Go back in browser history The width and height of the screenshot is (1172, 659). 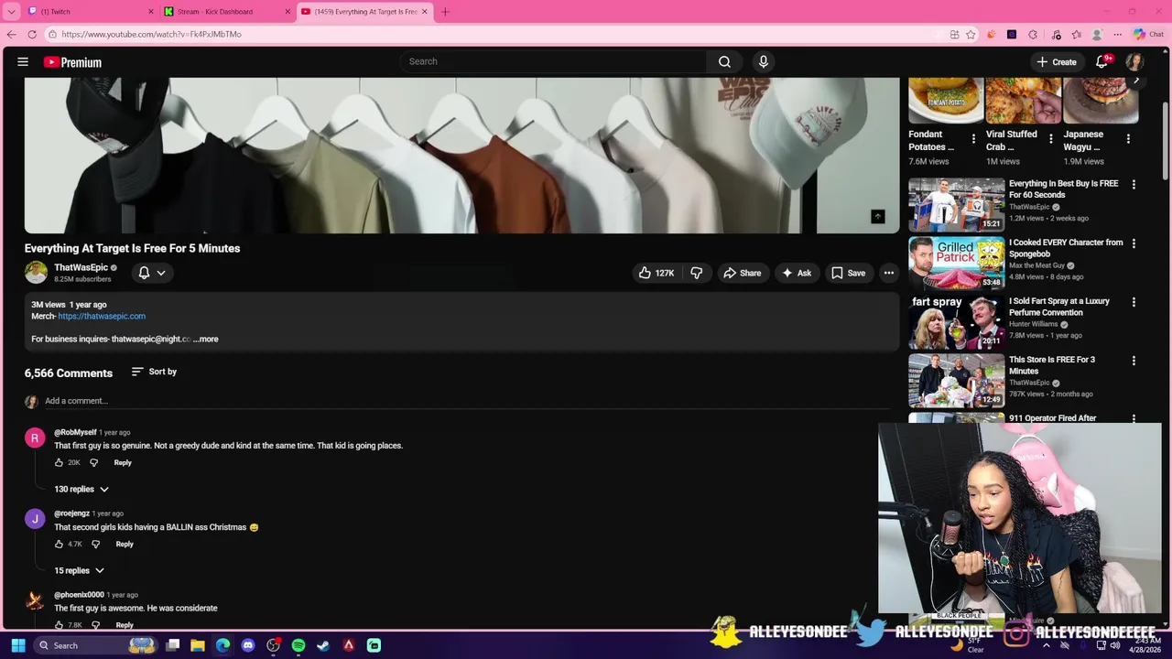click(11, 34)
